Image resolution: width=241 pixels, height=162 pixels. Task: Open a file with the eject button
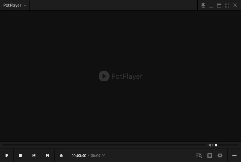tap(61, 155)
